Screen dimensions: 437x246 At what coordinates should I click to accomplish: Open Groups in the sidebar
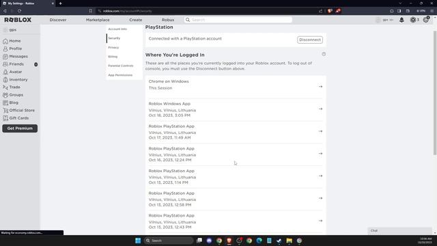coord(13,95)
